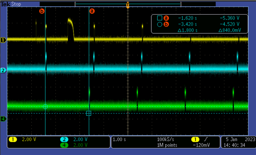Click the circle cursor icon in readout box
The image size is (256, 155).
click(160, 24)
